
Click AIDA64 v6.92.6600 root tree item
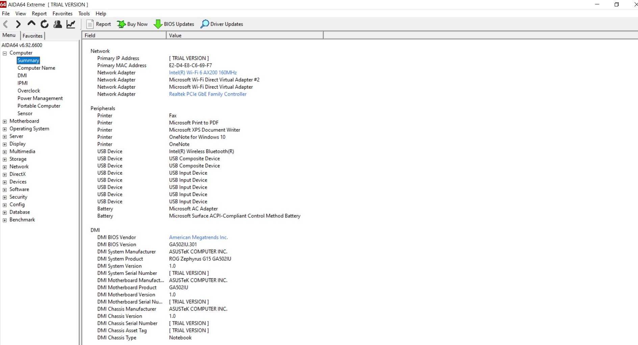pos(22,45)
